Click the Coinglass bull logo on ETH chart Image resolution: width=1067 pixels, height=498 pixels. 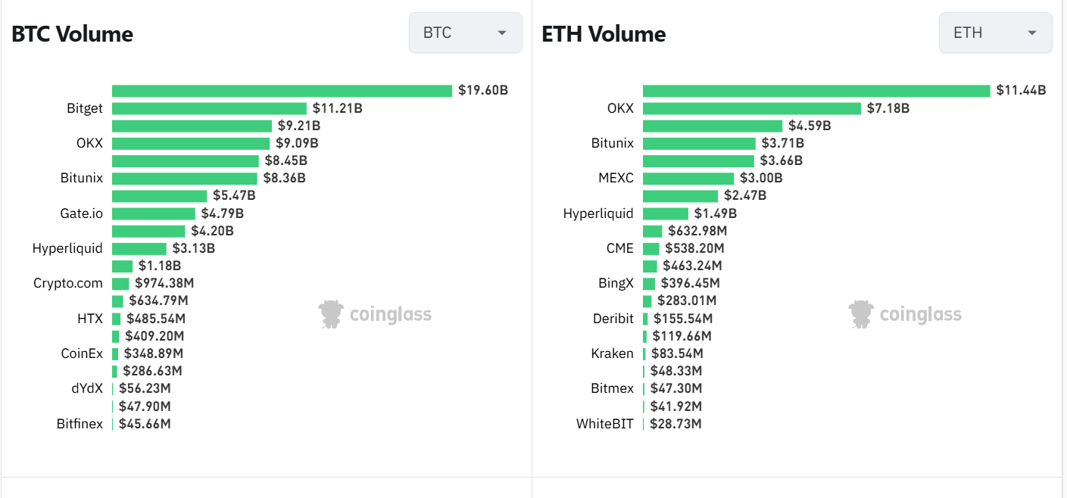point(860,313)
